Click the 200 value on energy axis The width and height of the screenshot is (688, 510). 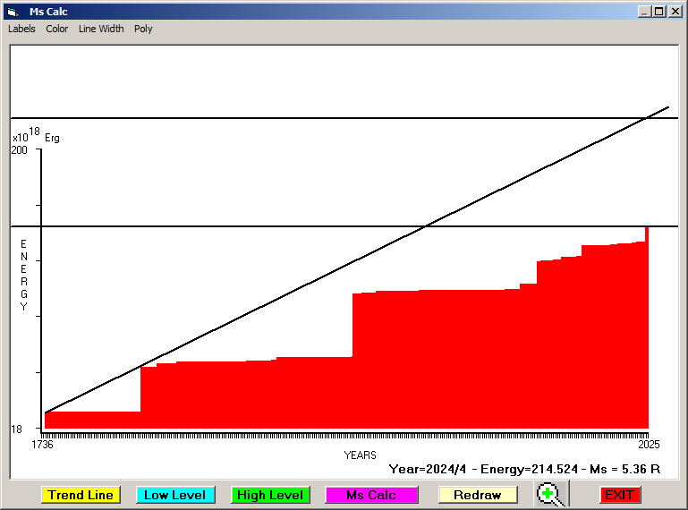pos(19,150)
